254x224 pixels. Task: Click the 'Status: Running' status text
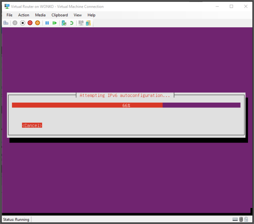click(16, 220)
